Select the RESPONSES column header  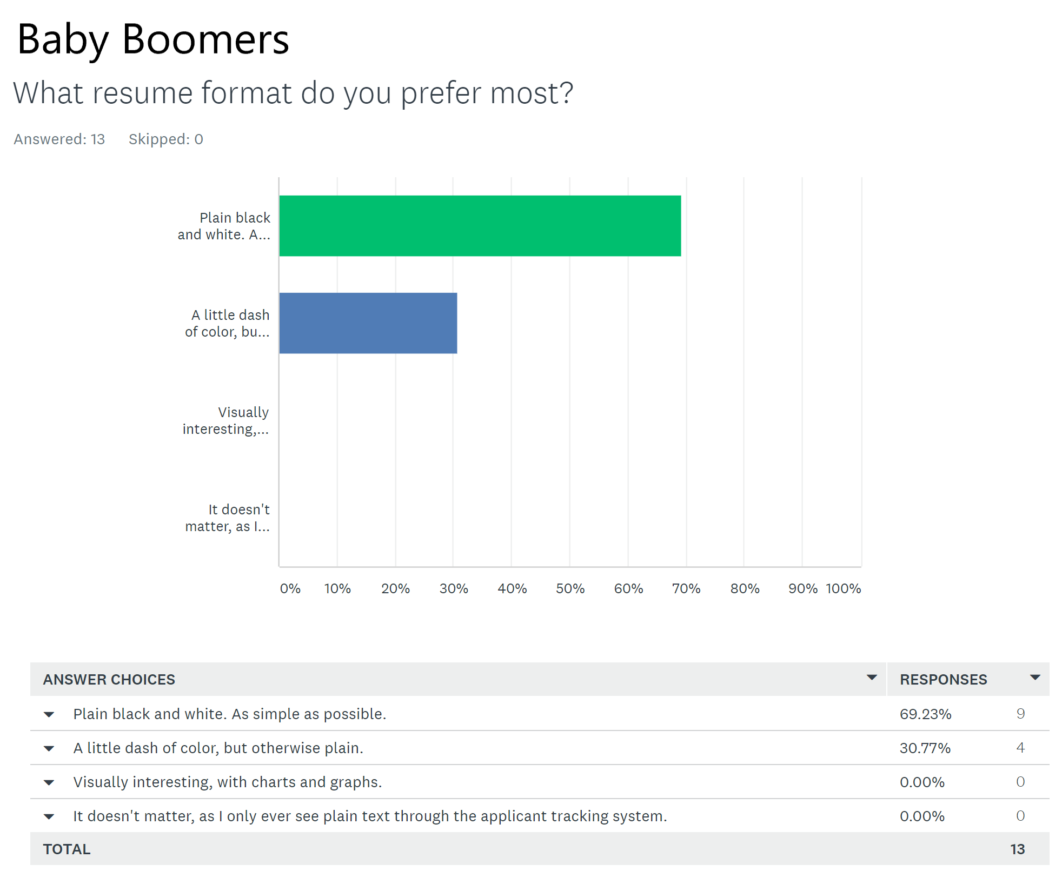pyautogui.click(x=943, y=680)
